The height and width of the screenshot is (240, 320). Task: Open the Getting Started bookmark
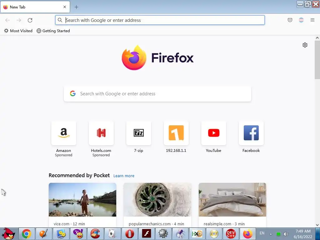(53, 31)
